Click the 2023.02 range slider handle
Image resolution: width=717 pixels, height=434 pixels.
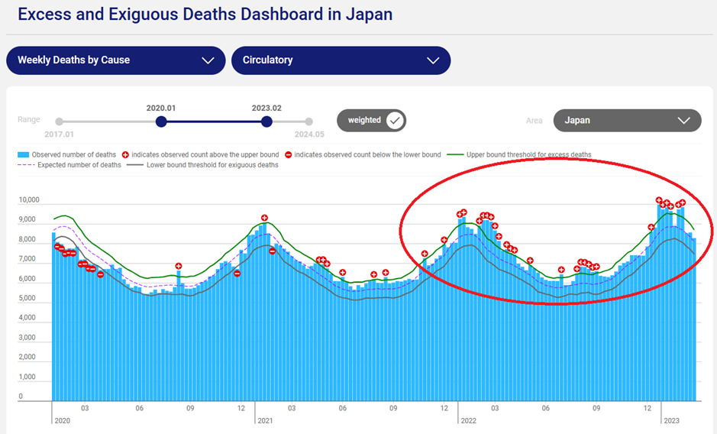point(266,121)
